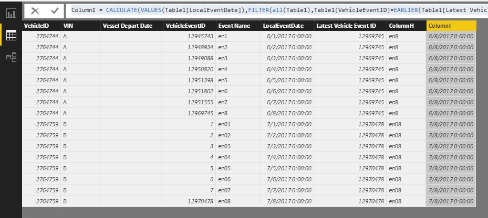
Task: Click the LocalEventDate cell 6/4/2017 0:00:00
Action: click(287, 69)
